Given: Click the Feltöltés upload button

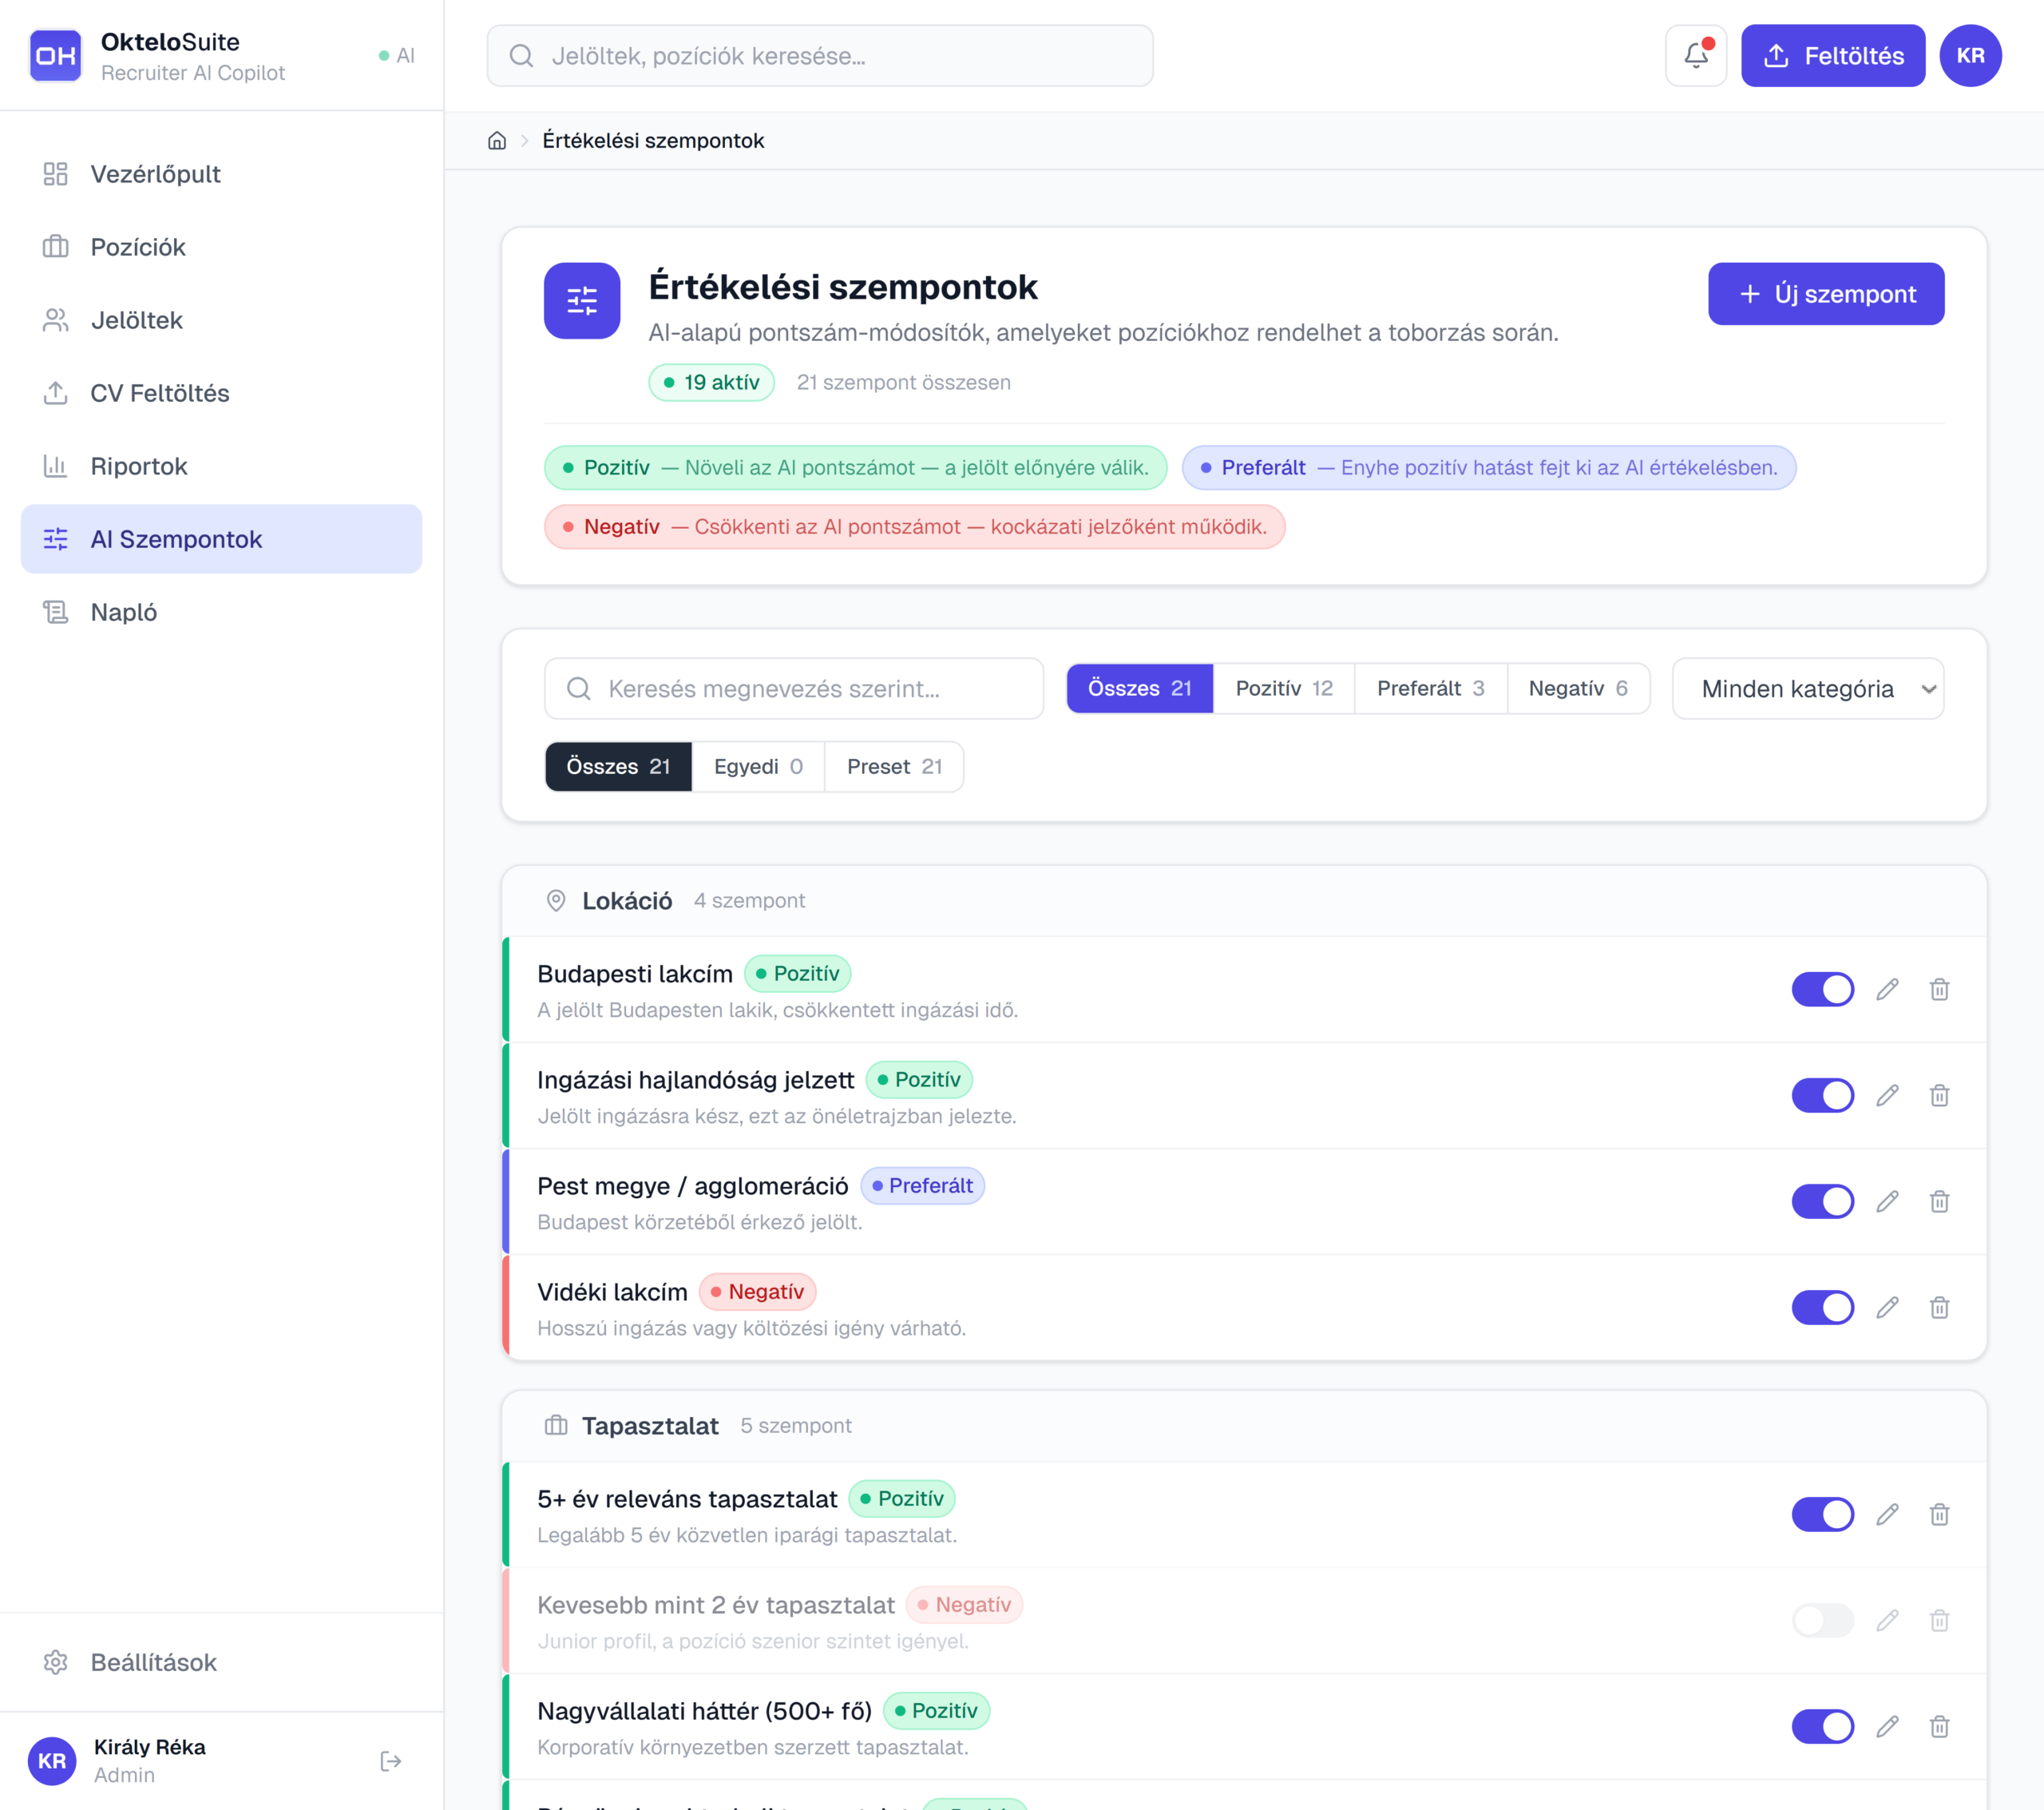Looking at the screenshot, I should pos(1832,56).
